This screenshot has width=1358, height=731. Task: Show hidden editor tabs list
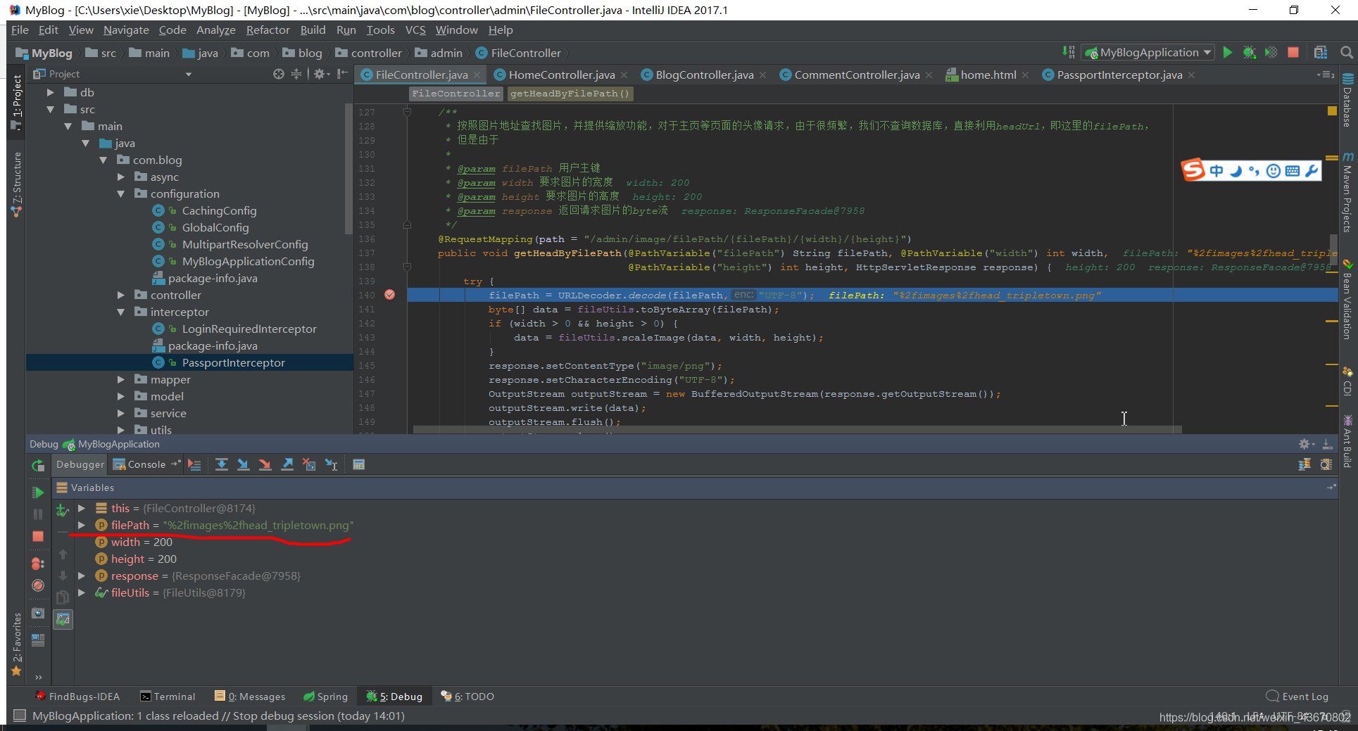click(1325, 75)
